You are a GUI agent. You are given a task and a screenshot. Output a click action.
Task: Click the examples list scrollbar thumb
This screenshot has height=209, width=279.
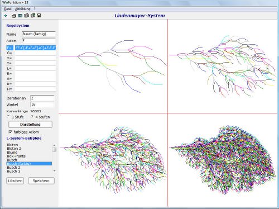[x=54, y=150]
